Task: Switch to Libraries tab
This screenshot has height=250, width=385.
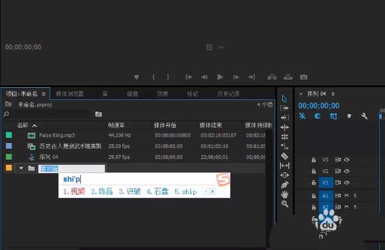Action: coord(105,94)
